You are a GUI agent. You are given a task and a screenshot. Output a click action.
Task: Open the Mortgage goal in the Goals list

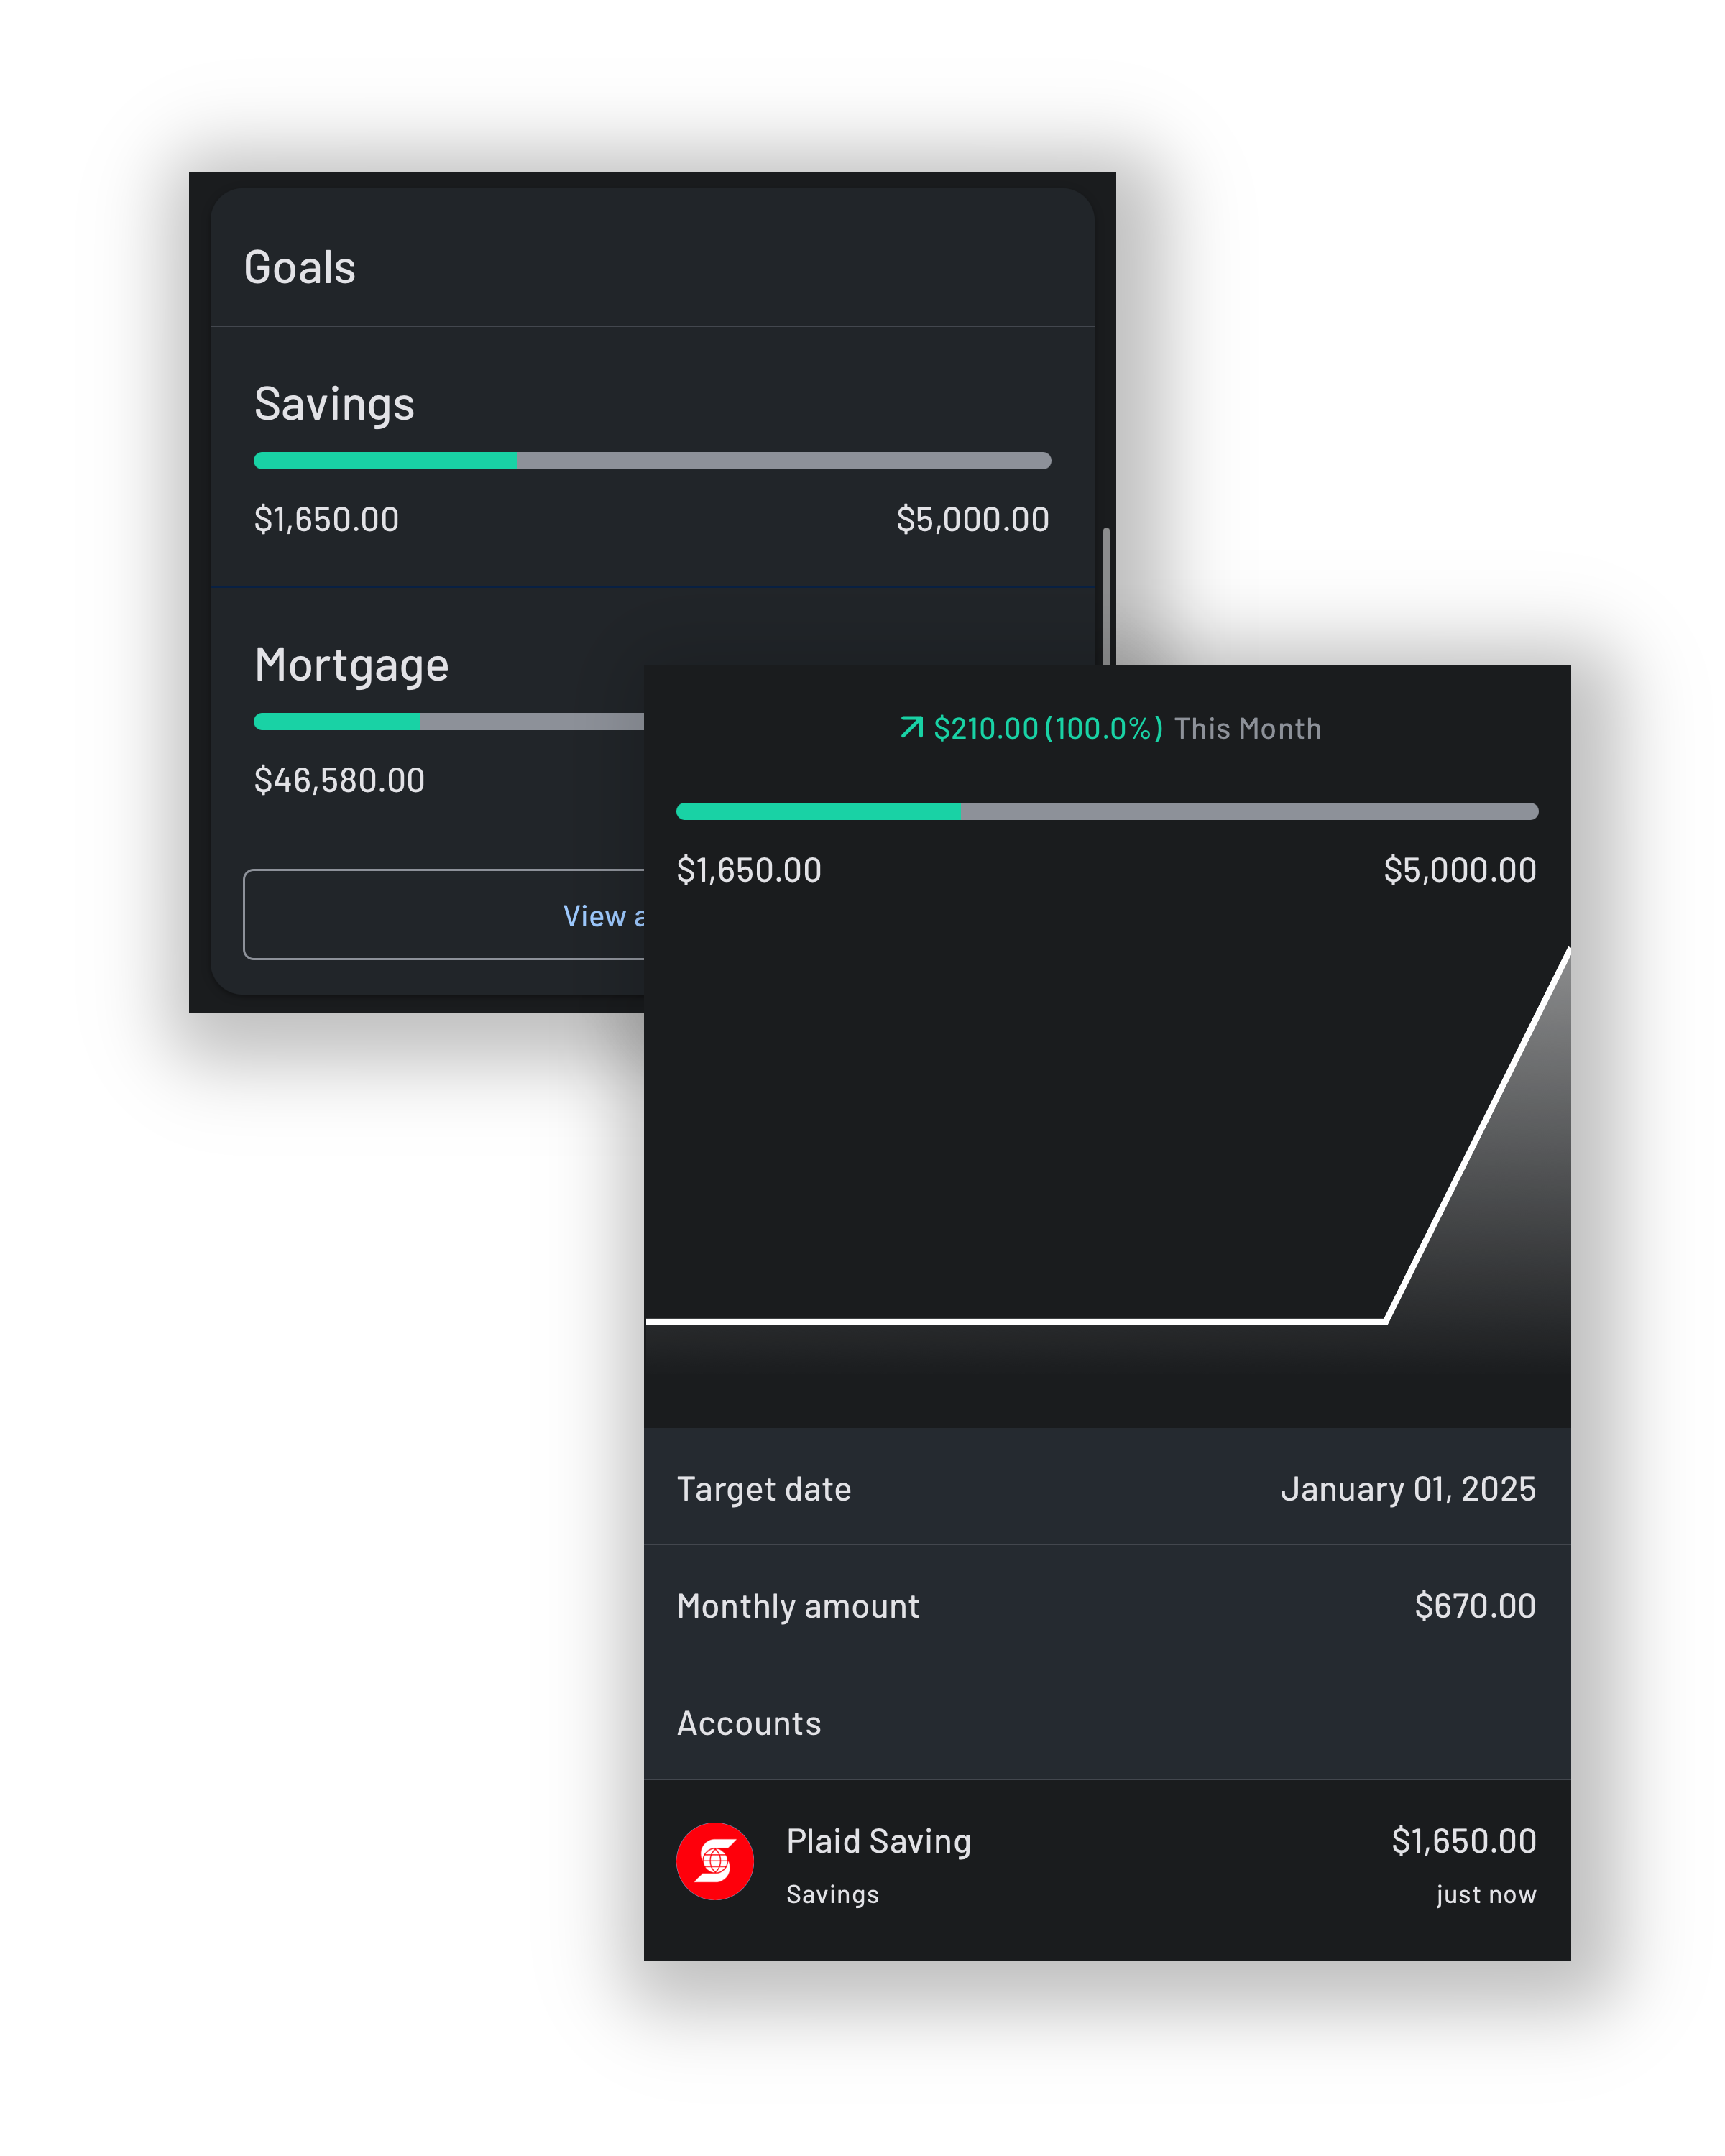click(x=351, y=665)
